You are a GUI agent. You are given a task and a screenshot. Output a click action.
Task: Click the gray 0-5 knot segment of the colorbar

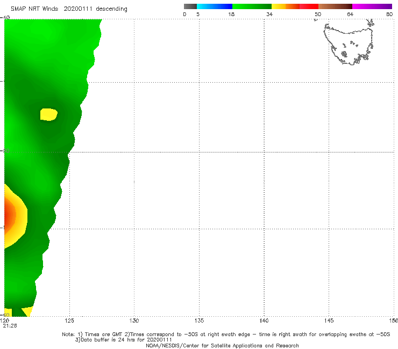tap(190, 6)
